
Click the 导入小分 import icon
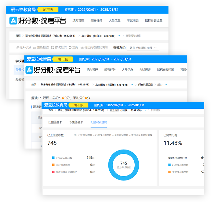point(17,47)
